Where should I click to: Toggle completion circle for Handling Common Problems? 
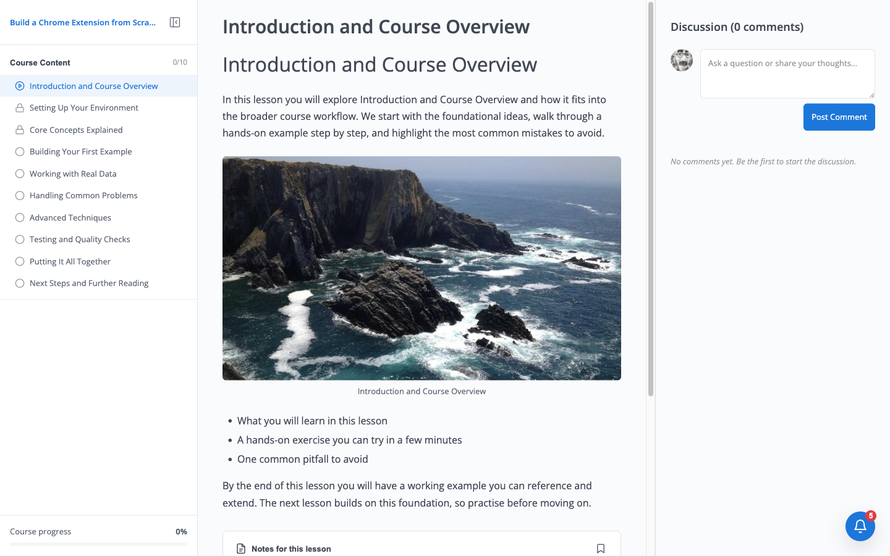(20, 195)
